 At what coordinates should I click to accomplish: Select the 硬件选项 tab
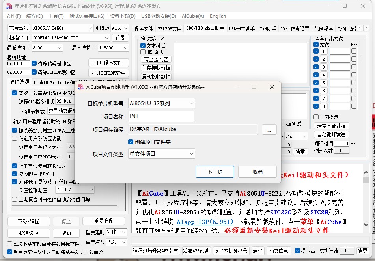click(x=20, y=82)
